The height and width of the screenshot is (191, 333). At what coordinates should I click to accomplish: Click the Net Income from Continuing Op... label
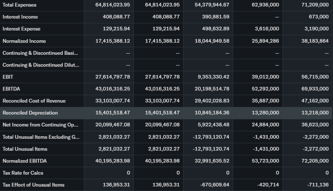40,125
